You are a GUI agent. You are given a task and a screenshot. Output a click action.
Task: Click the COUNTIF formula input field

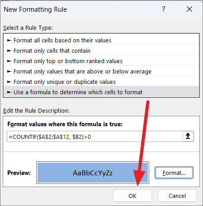coord(95,137)
